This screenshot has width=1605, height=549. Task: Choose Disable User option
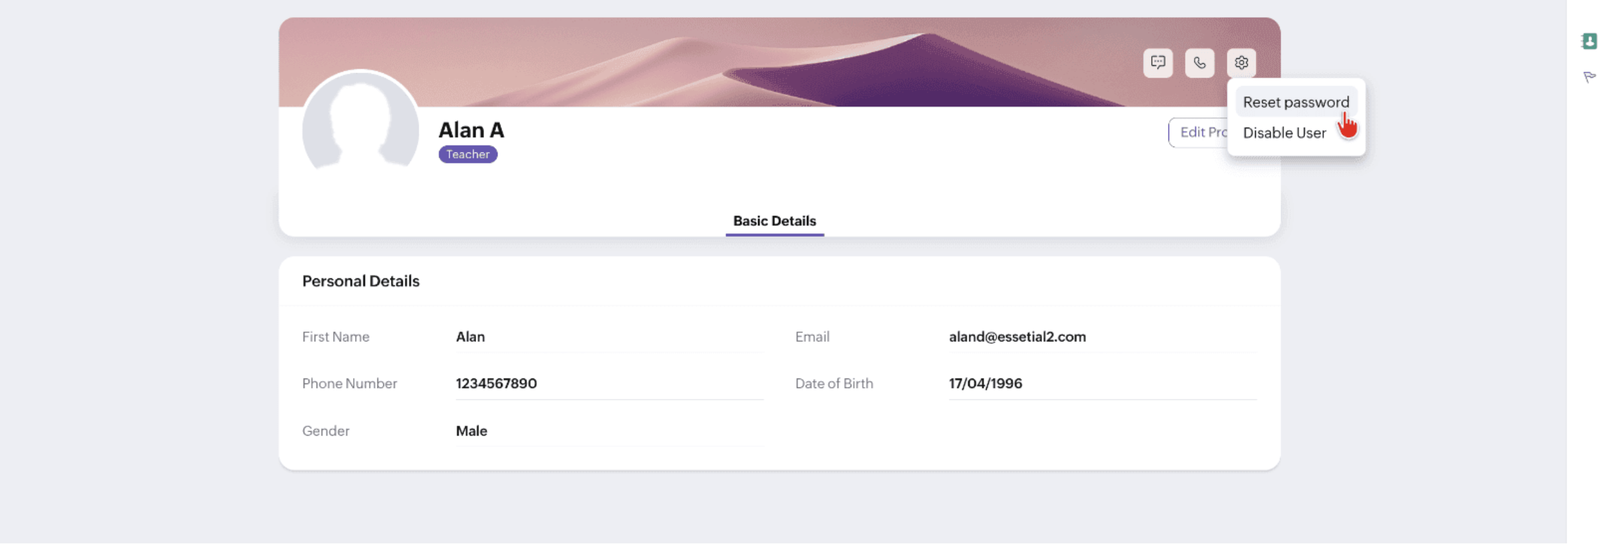tap(1284, 133)
